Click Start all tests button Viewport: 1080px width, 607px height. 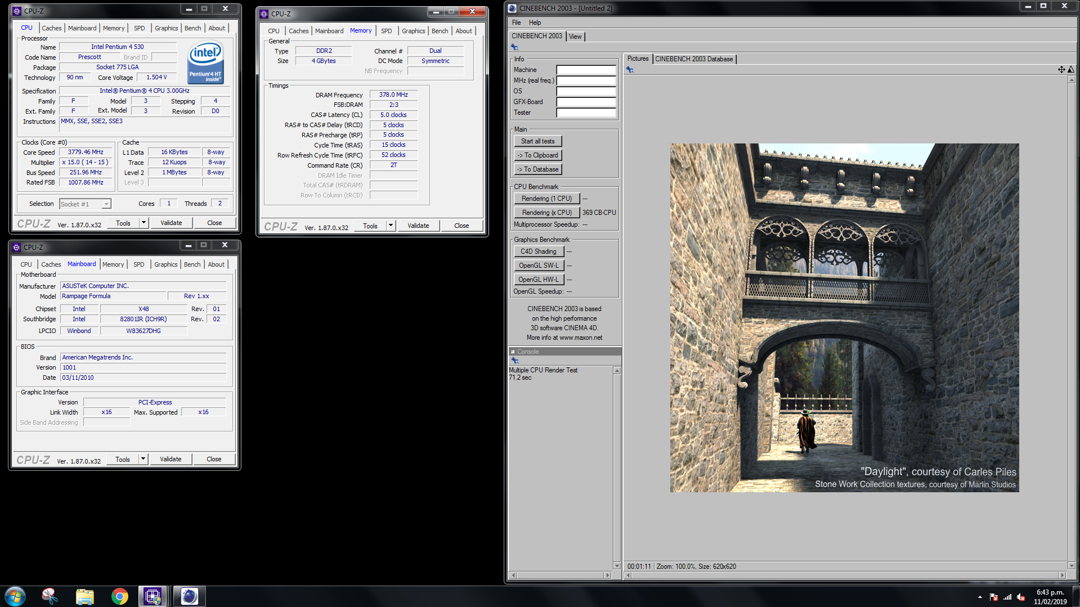pyautogui.click(x=537, y=141)
